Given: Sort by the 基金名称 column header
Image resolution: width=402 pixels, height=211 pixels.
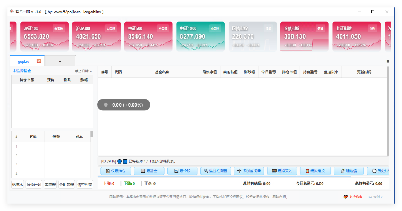Looking at the screenshot, I should click(162, 72).
